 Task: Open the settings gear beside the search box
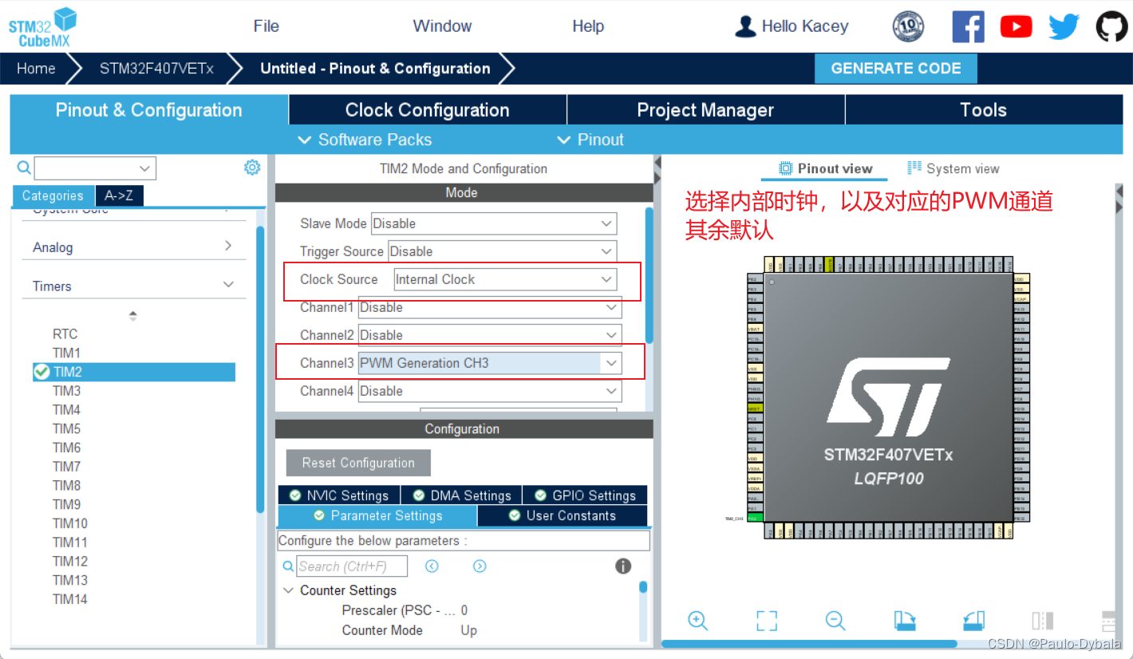pos(252,168)
